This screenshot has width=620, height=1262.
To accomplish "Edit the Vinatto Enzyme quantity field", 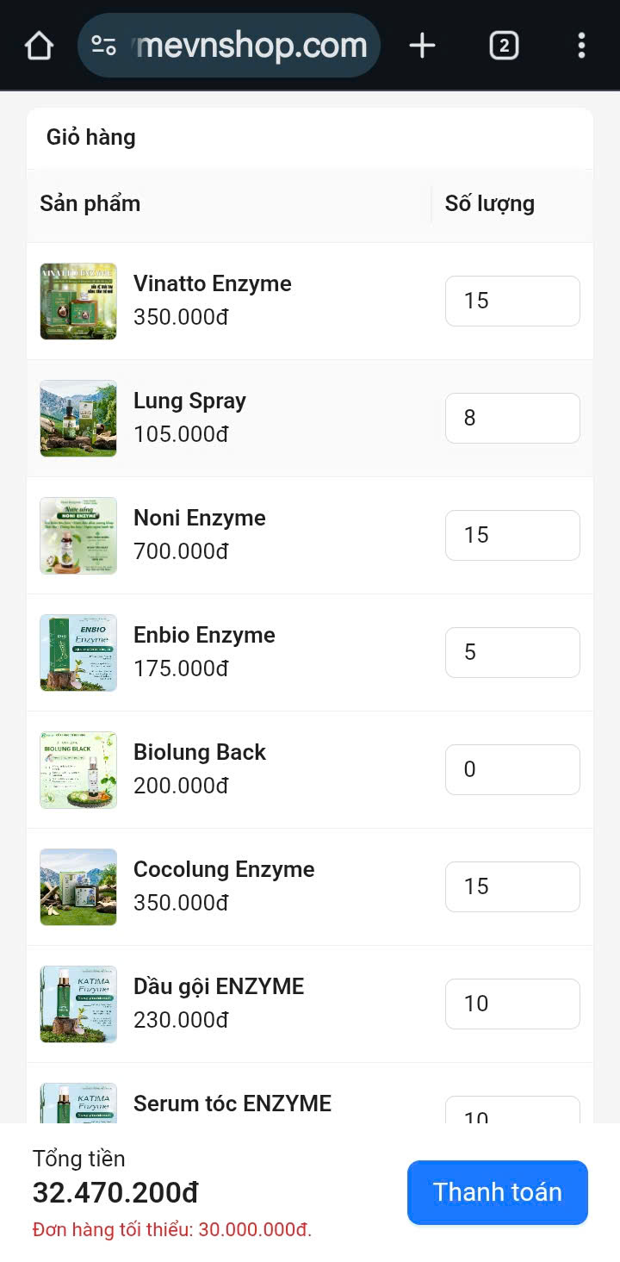I will (x=512, y=301).
